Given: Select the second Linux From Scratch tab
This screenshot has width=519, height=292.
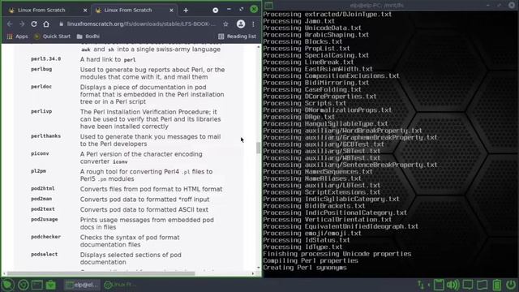Looking at the screenshot, I should [x=134, y=11].
